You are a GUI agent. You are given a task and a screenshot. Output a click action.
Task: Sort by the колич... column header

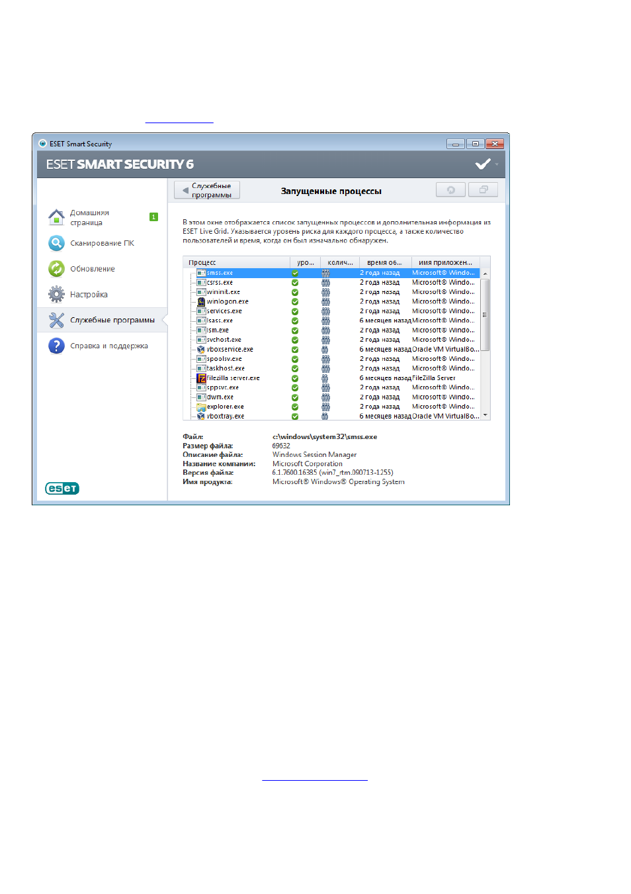[340, 262]
